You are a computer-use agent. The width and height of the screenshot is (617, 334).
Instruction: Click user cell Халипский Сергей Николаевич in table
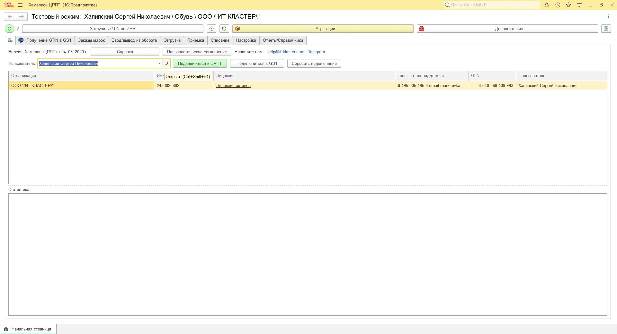coord(561,85)
